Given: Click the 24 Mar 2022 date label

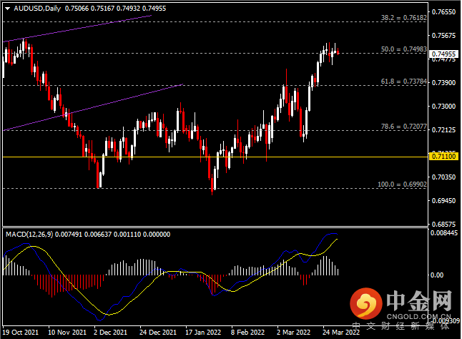Looking at the screenshot, I should pyautogui.click(x=341, y=333).
